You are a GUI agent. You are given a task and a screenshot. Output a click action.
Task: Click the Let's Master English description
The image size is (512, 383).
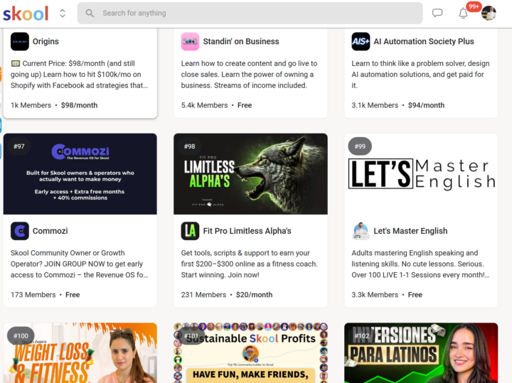pos(420,264)
